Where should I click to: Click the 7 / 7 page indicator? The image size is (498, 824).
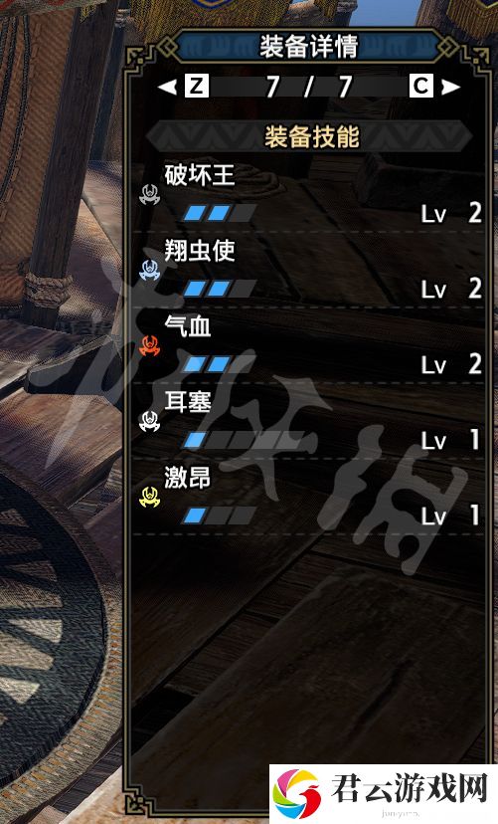pyautogui.click(x=308, y=87)
